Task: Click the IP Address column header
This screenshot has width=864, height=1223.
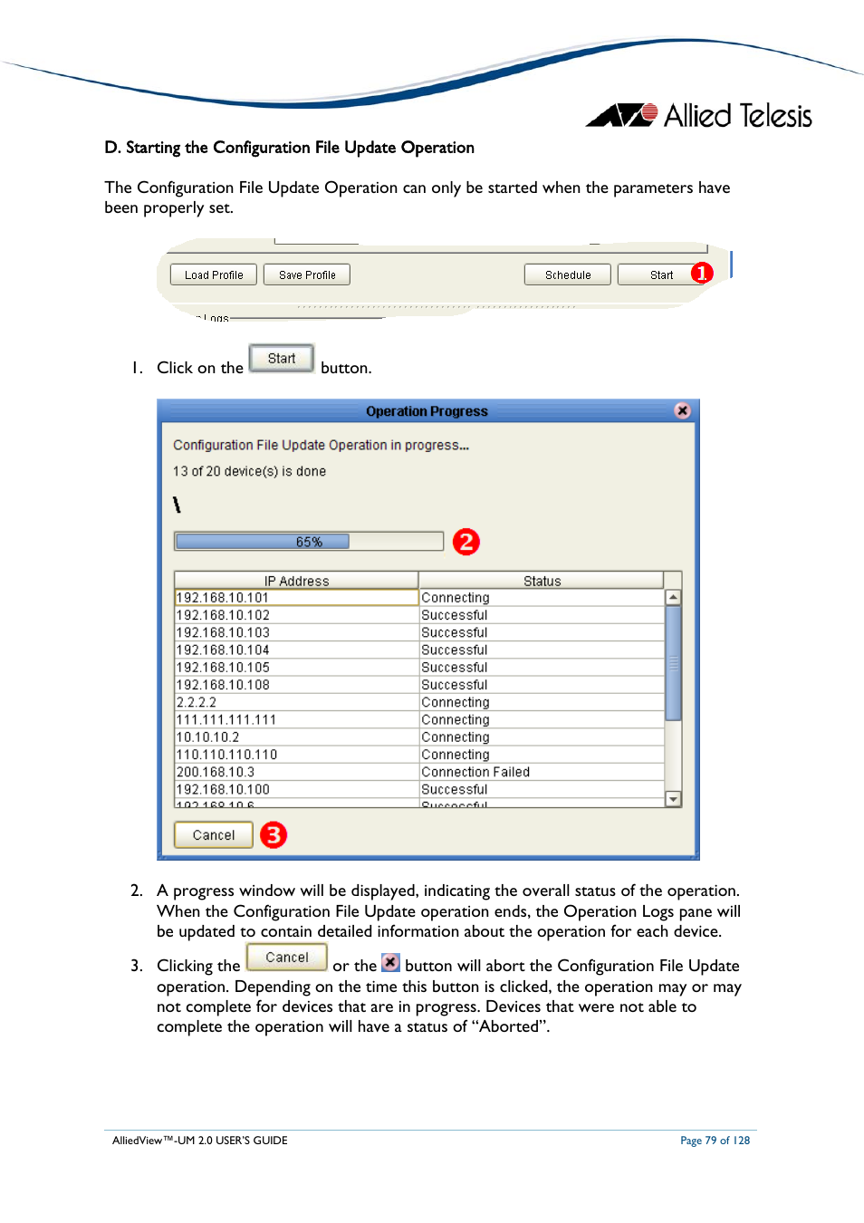Action: click(296, 581)
